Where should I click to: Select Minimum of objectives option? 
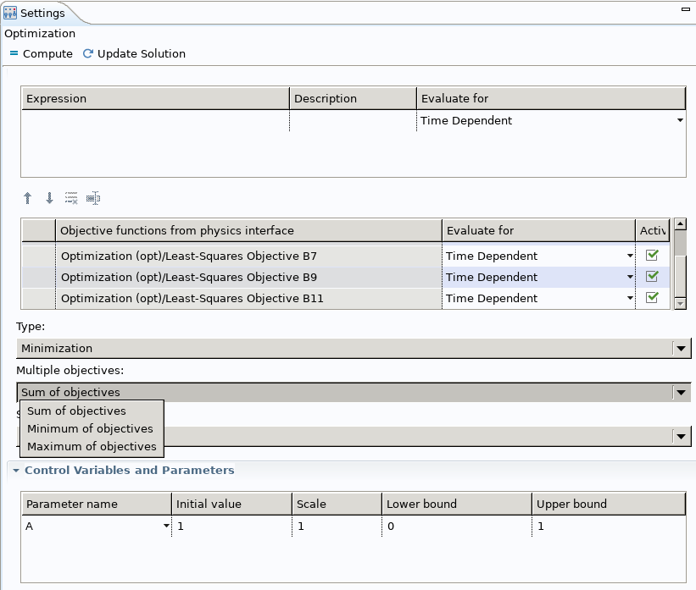90,428
